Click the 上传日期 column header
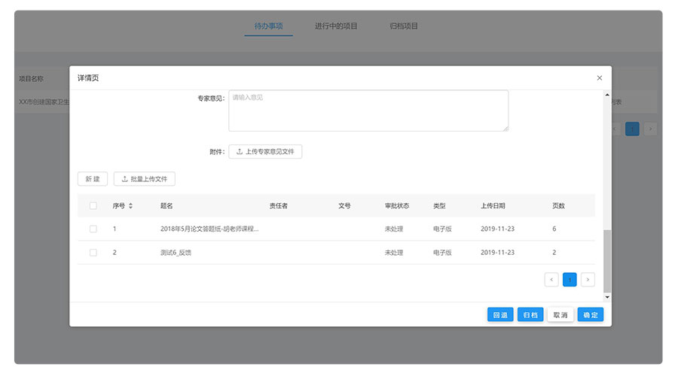 (493, 206)
